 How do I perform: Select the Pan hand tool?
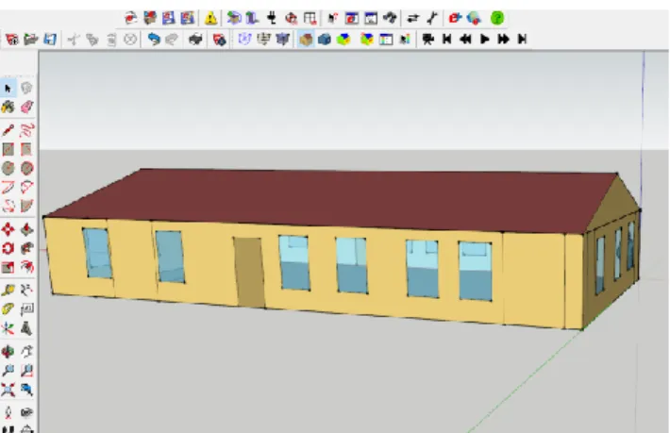click(26, 352)
